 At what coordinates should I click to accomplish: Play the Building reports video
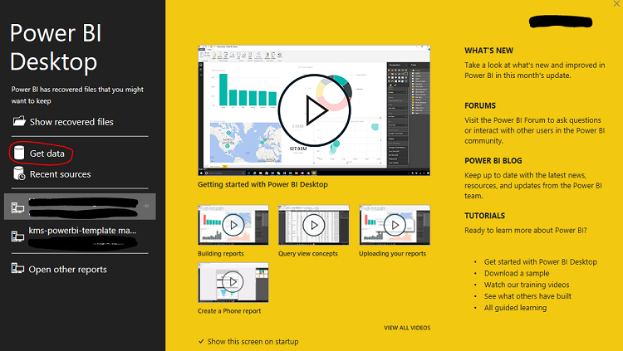[233, 225]
